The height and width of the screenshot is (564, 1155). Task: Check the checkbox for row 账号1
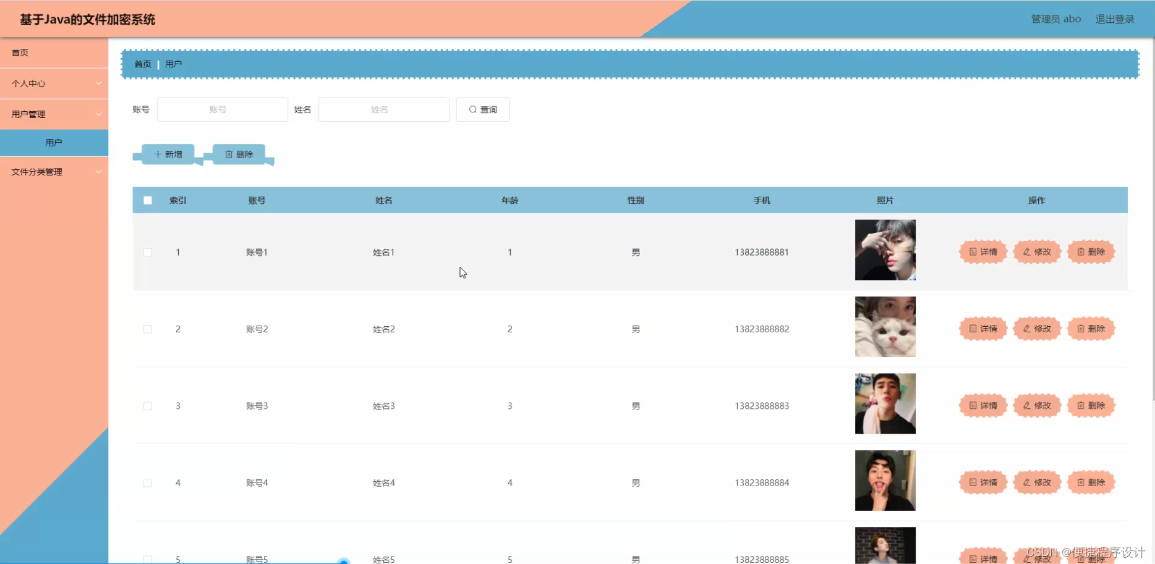[148, 252]
